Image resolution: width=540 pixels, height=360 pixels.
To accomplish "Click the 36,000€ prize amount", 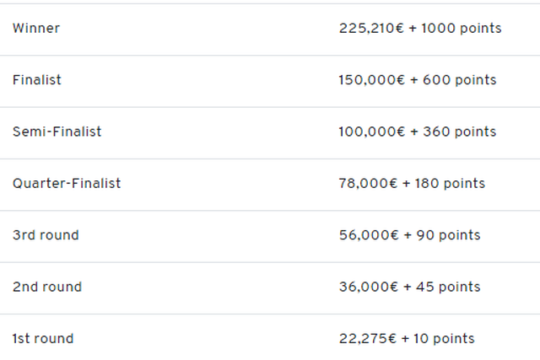I will [x=364, y=287].
